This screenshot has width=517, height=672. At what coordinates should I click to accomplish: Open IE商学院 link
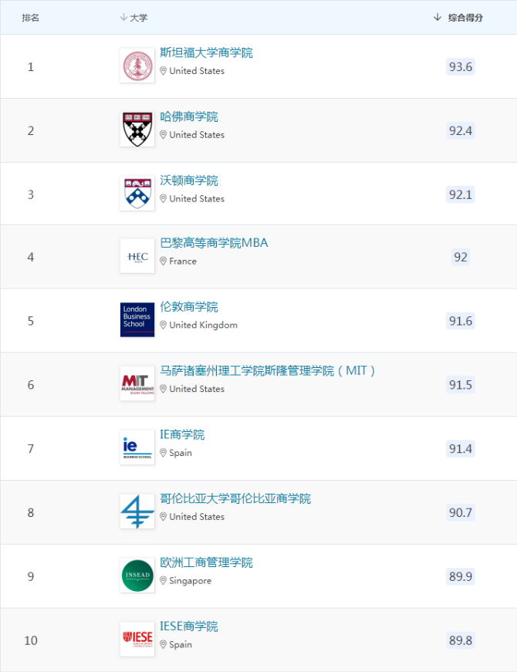[x=182, y=434]
